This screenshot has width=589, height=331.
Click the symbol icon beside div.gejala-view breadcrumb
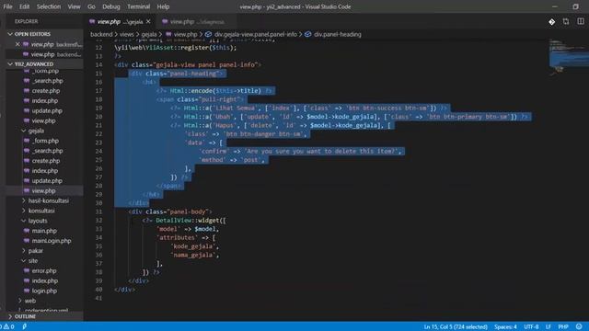click(208, 34)
